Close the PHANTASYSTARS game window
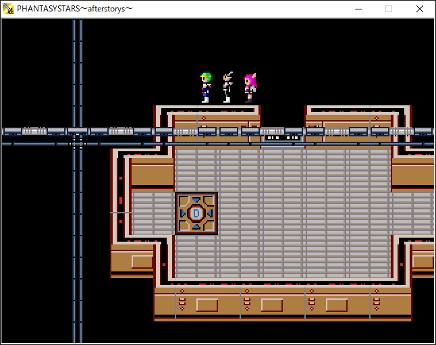This screenshot has width=436, height=345. 420,9
